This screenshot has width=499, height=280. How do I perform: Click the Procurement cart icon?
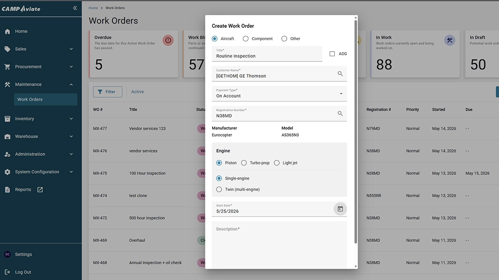click(7, 67)
